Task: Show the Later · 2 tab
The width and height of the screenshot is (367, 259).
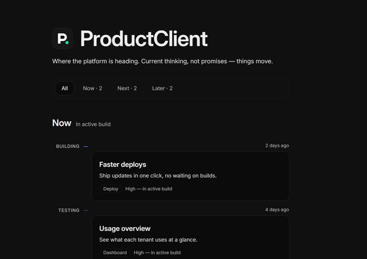Action: [162, 88]
